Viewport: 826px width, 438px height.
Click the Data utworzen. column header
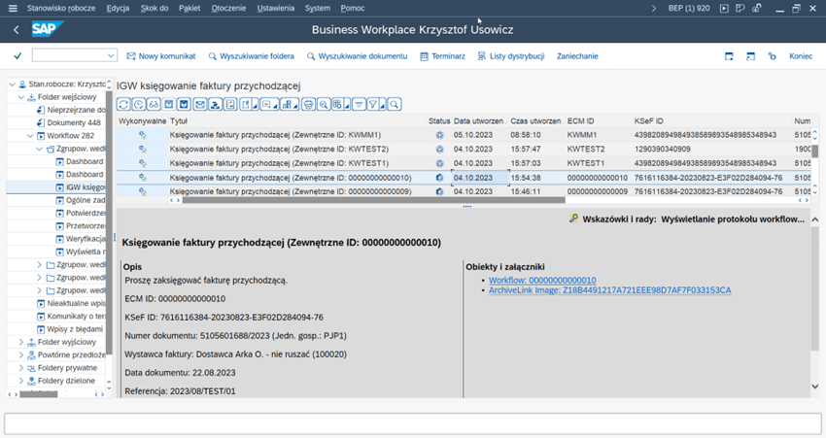(x=479, y=121)
